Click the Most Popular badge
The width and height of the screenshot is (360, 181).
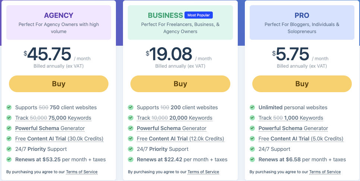pos(199,15)
